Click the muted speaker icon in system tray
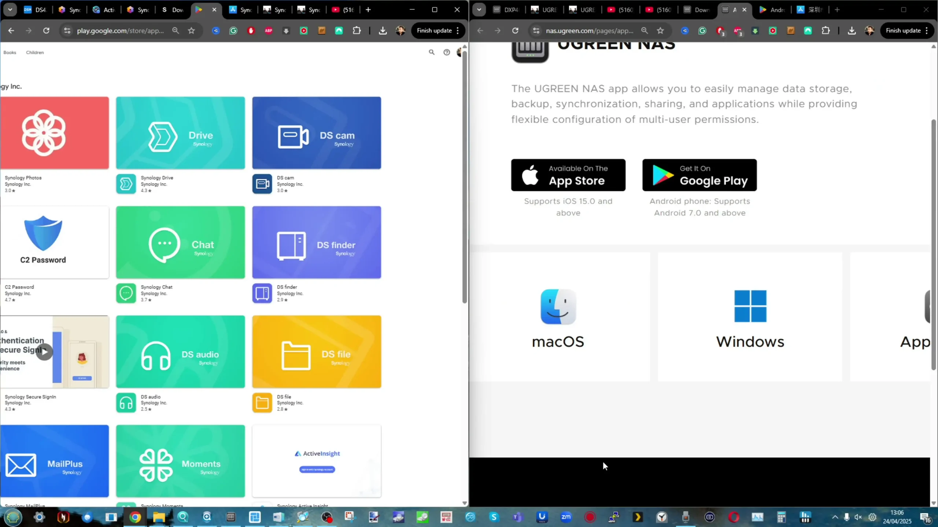This screenshot has height=527, width=938. point(858,517)
